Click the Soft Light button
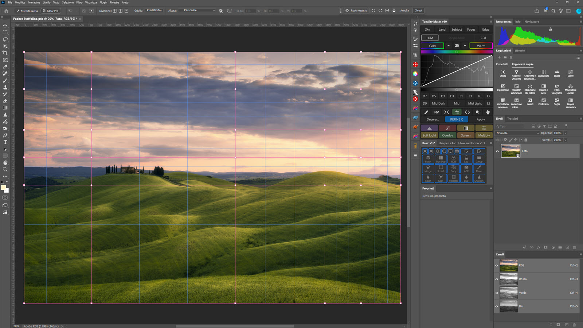Image resolution: width=583 pixels, height=328 pixels. pos(429,135)
